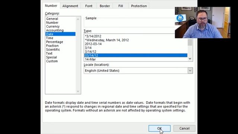Open the Alignment tab

70,6
